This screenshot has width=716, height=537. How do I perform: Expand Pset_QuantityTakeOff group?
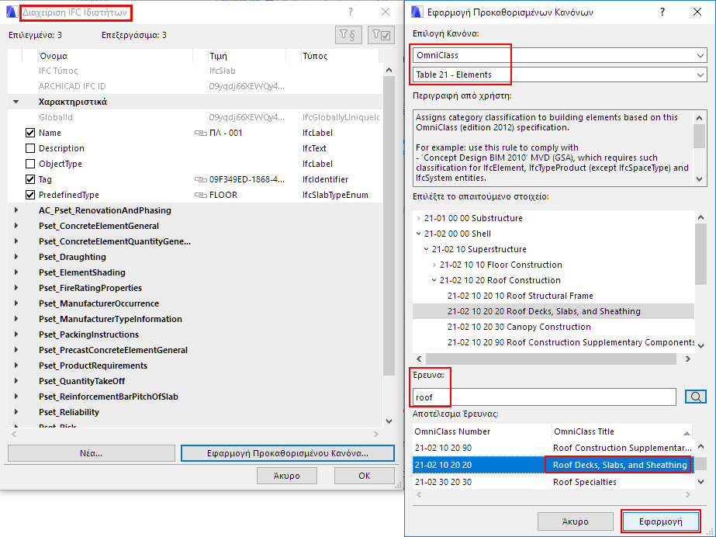pos(16,381)
